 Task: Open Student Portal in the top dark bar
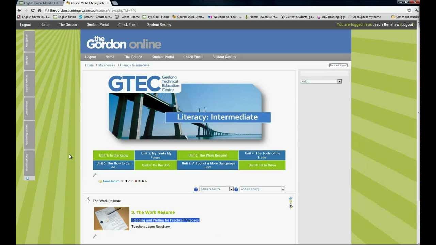98,24
